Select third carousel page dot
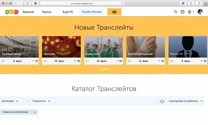208x125 pixels. coord(108,69)
